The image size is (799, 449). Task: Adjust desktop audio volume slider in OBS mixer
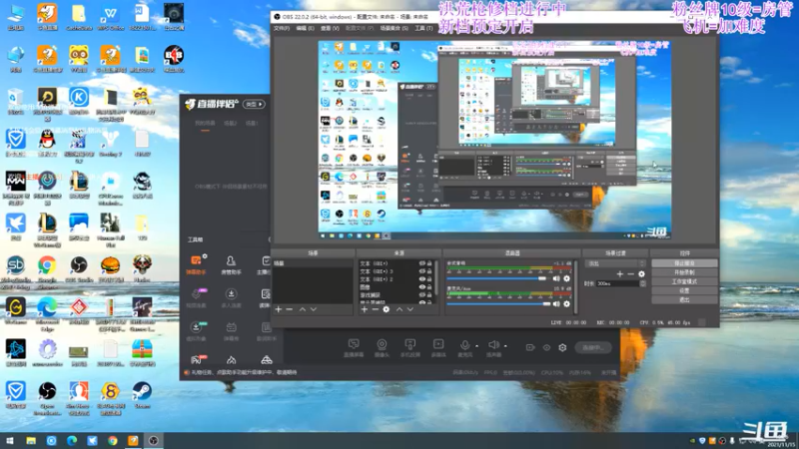coord(496,278)
